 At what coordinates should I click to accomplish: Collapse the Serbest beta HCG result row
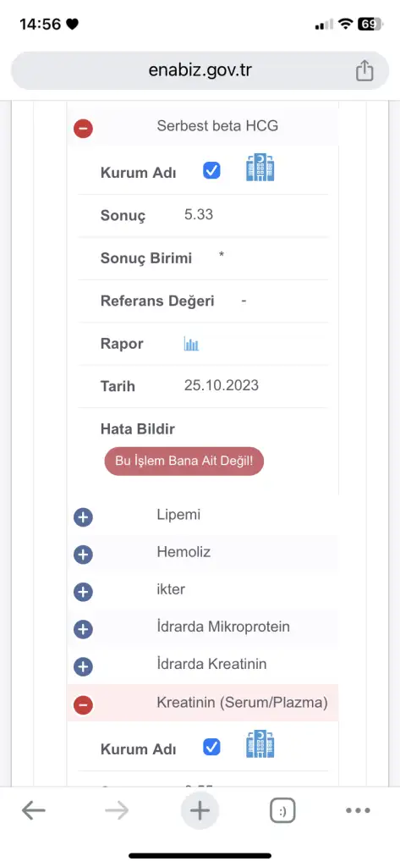84,129
